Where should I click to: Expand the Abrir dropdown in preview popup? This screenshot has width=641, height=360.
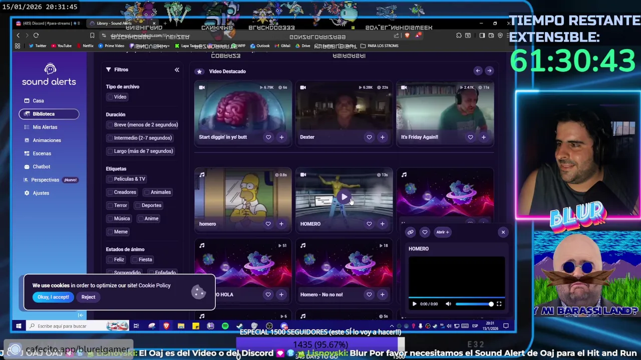[x=443, y=232]
